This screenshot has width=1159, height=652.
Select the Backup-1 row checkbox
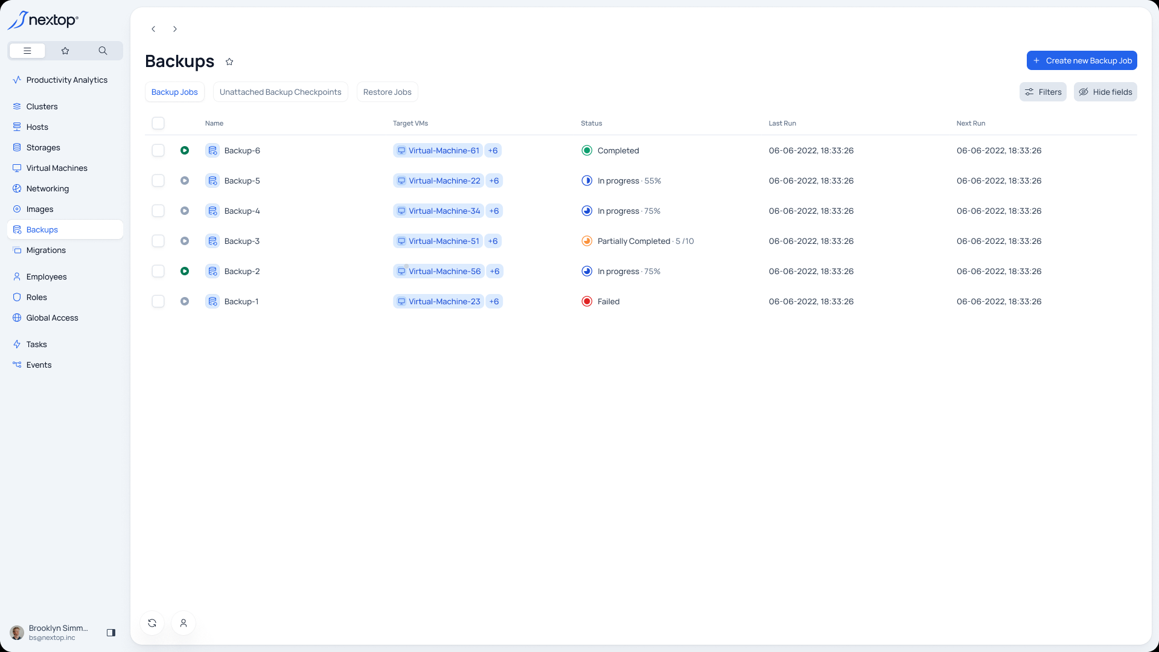pyautogui.click(x=158, y=301)
